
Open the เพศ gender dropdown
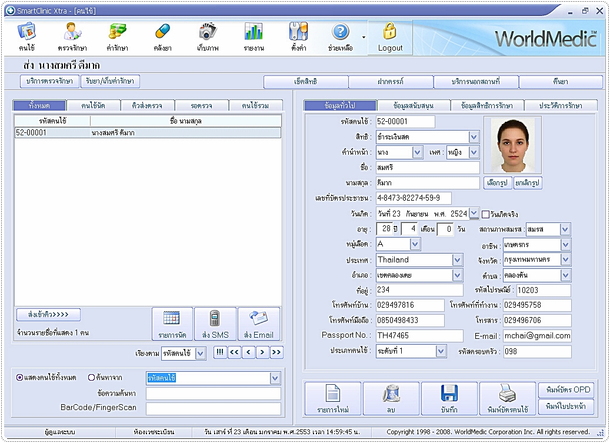tap(474, 152)
